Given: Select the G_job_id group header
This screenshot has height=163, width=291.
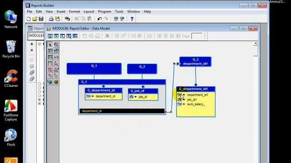Looking at the screenshot, I should (x=143, y=91).
